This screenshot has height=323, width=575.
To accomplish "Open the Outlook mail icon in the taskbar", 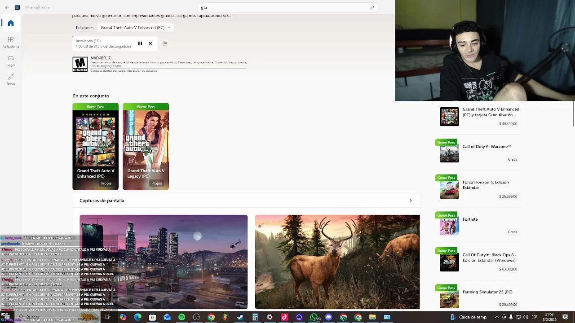I will point(167,317).
